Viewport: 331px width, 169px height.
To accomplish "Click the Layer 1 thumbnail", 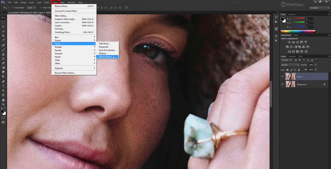I will [290, 77].
